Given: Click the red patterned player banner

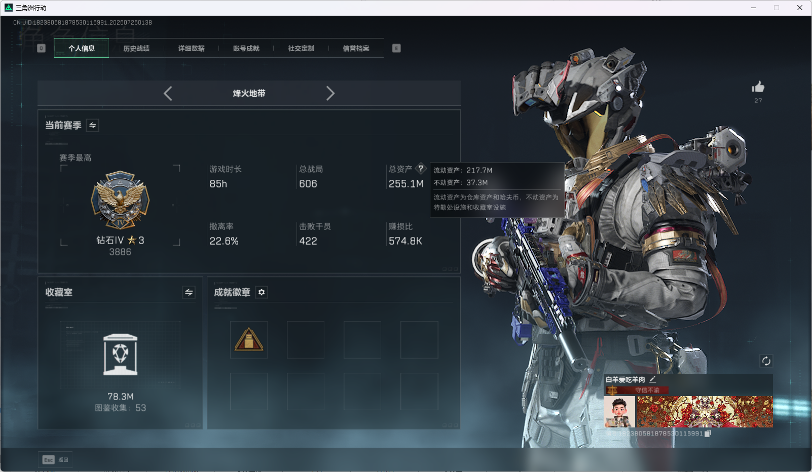Looking at the screenshot, I should (705, 412).
